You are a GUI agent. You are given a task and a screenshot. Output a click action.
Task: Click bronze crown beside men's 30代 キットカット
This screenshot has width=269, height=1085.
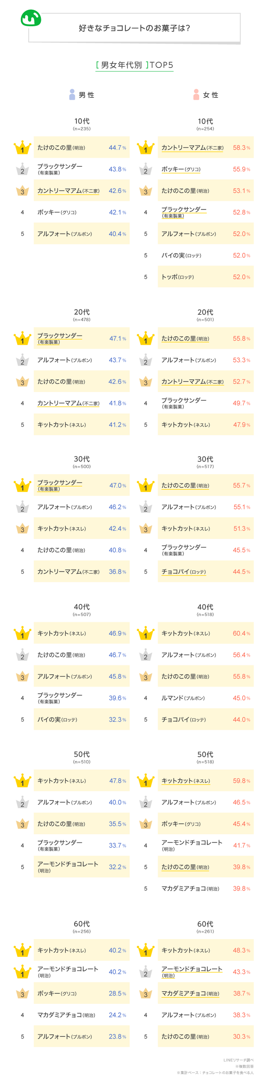coord(22,528)
